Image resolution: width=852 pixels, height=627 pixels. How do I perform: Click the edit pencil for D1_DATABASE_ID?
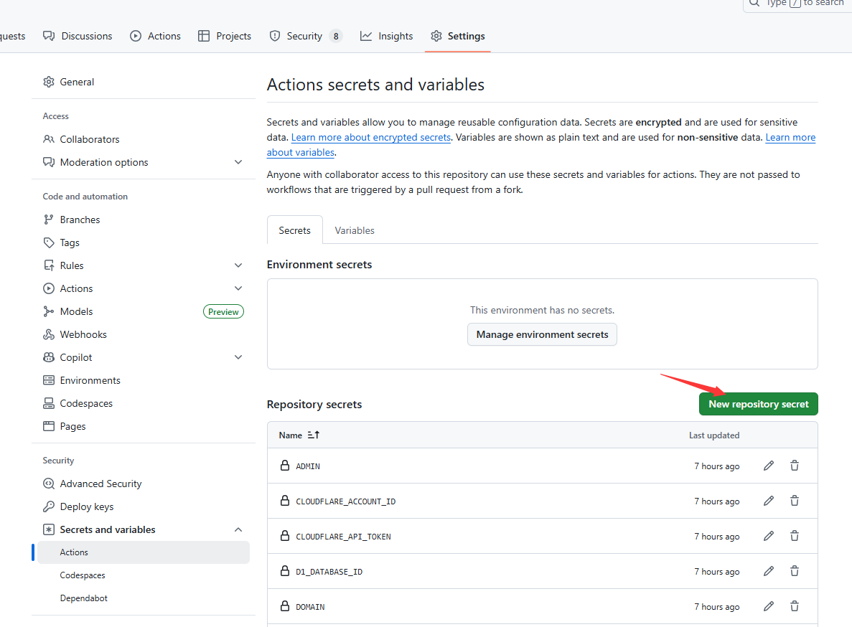(x=769, y=571)
